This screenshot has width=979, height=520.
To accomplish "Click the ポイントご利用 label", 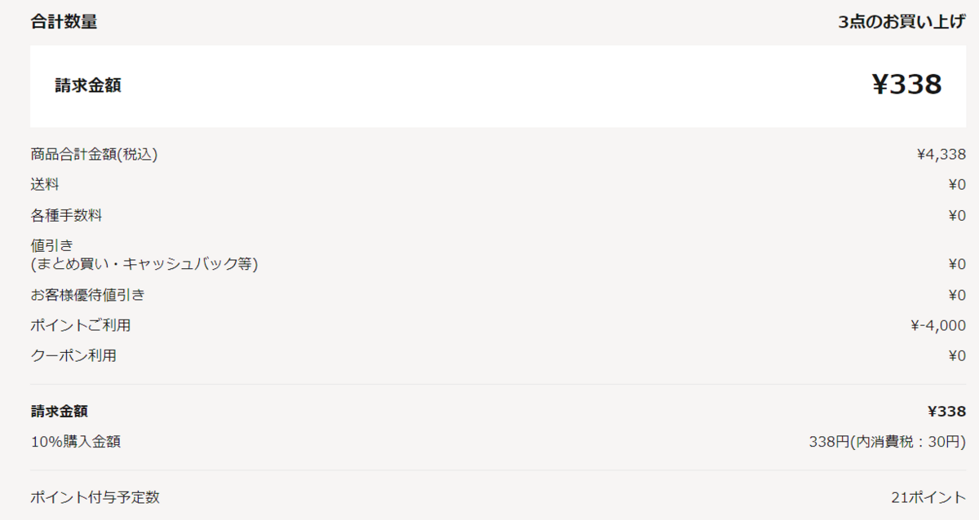I will (x=81, y=325).
